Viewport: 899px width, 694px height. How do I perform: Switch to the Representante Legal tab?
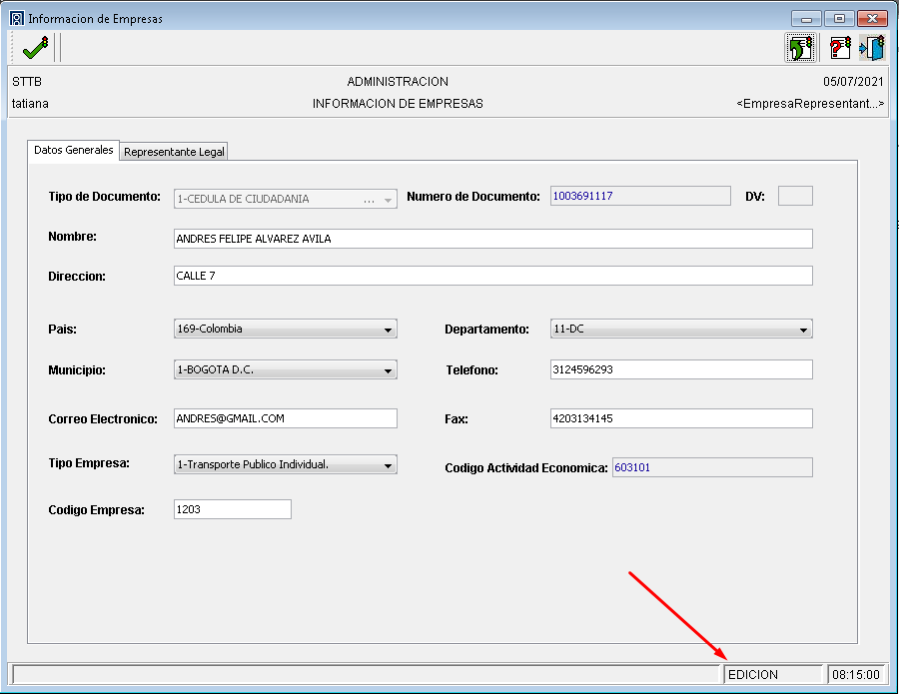tap(175, 152)
